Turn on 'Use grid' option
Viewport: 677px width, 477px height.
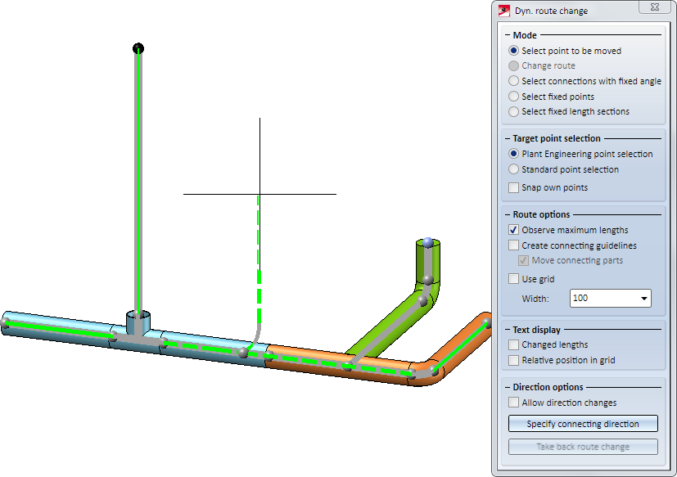tap(513, 279)
